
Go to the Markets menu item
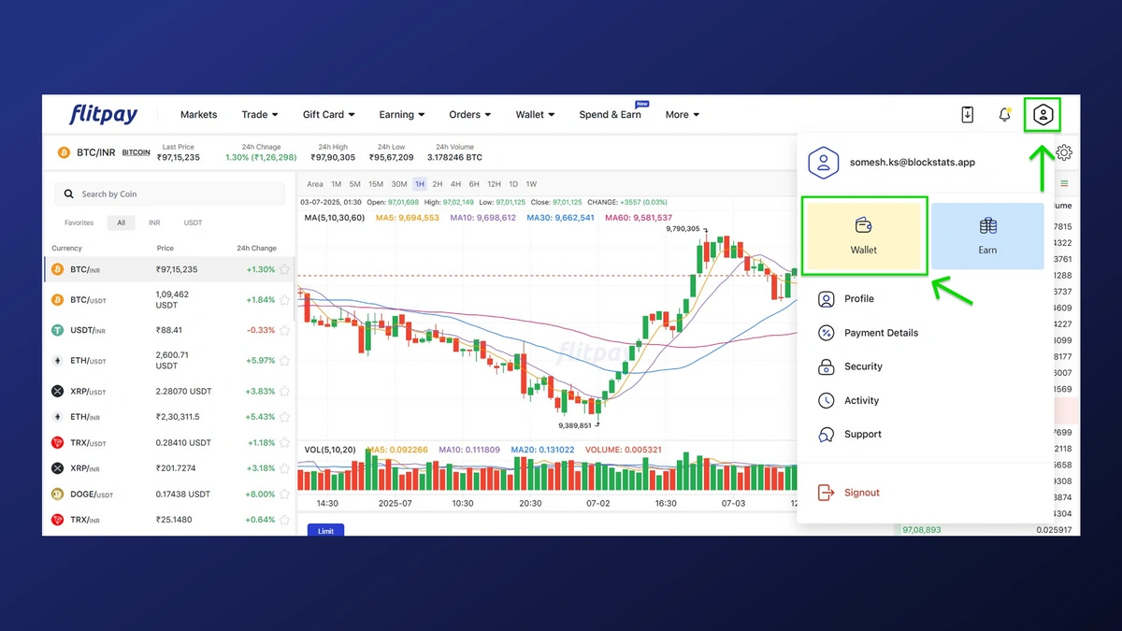coord(198,115)
